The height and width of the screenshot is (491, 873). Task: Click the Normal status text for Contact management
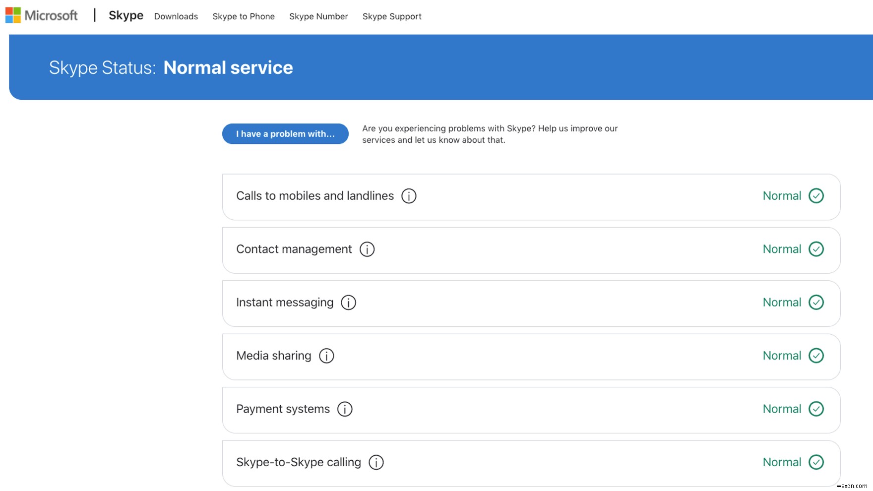tap(782, 249)
